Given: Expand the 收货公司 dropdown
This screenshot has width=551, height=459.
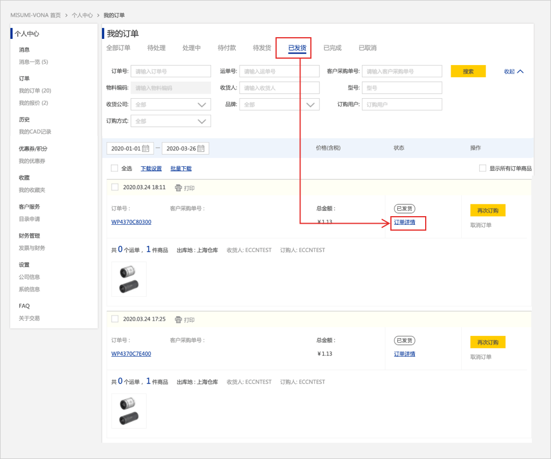Looking at the screenshot, I should tap(171, 105).
